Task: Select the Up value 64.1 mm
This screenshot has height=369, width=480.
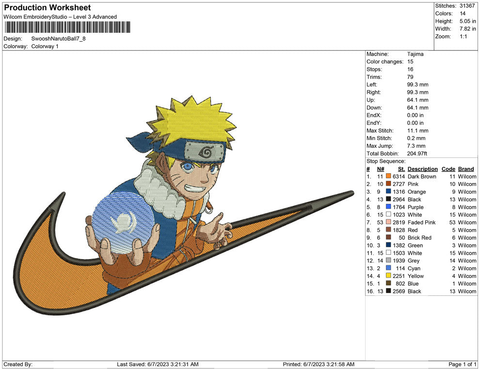Action: 417,100
